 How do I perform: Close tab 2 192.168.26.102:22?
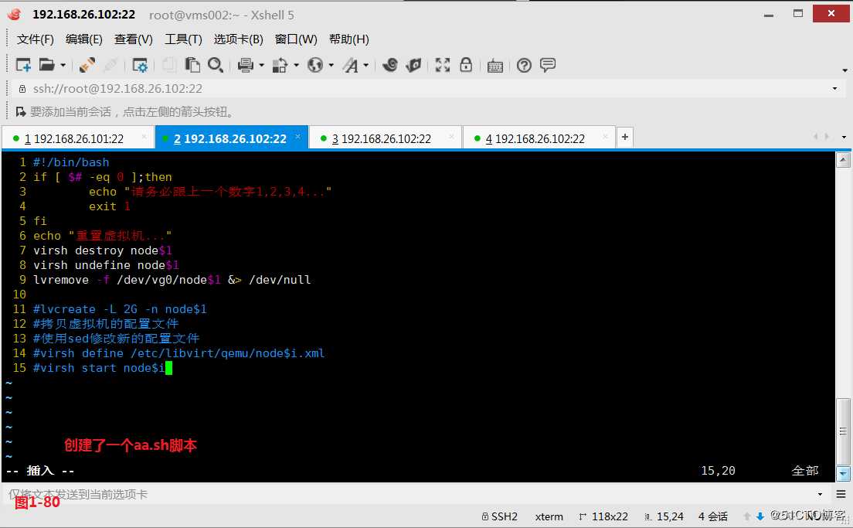297,137
